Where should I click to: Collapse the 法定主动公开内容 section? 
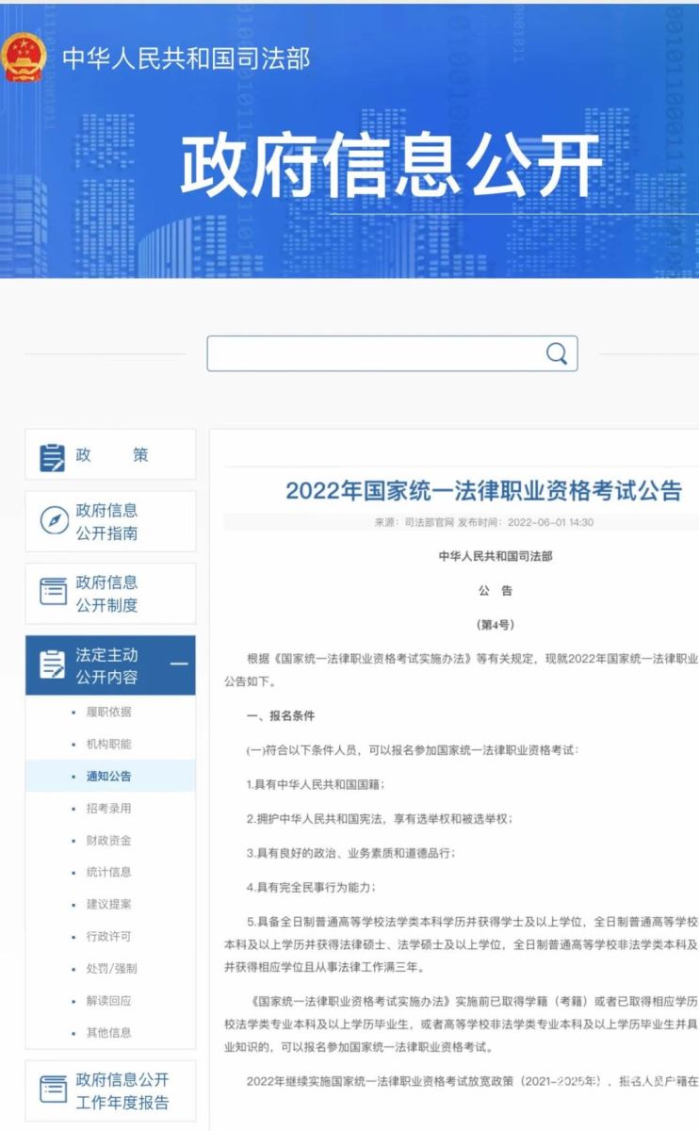click(x=178, y=664)
